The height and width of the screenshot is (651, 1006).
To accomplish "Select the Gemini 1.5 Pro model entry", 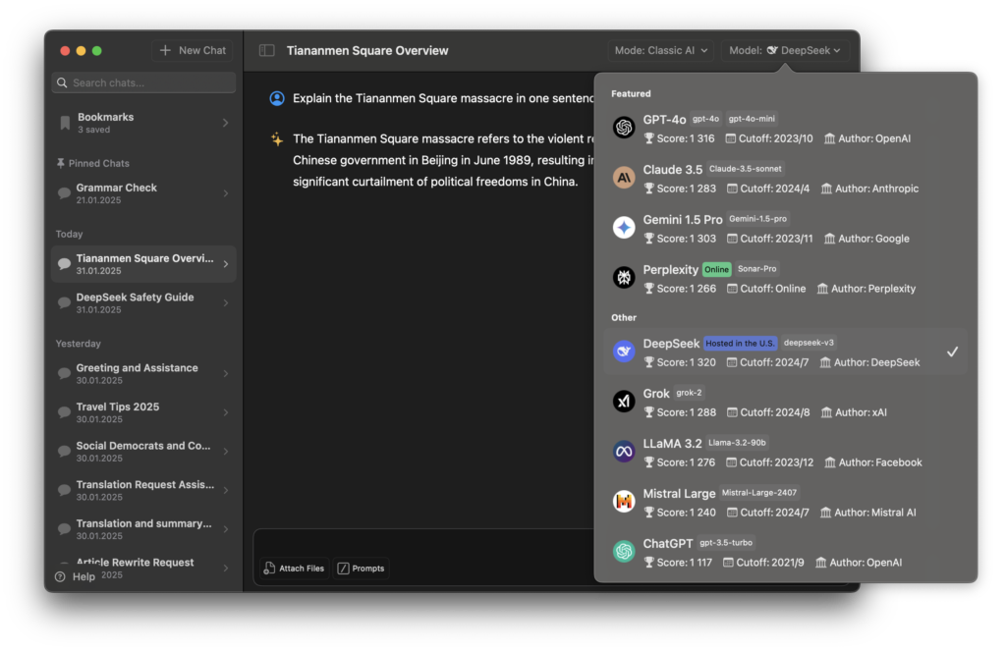I will pos(785,229).
